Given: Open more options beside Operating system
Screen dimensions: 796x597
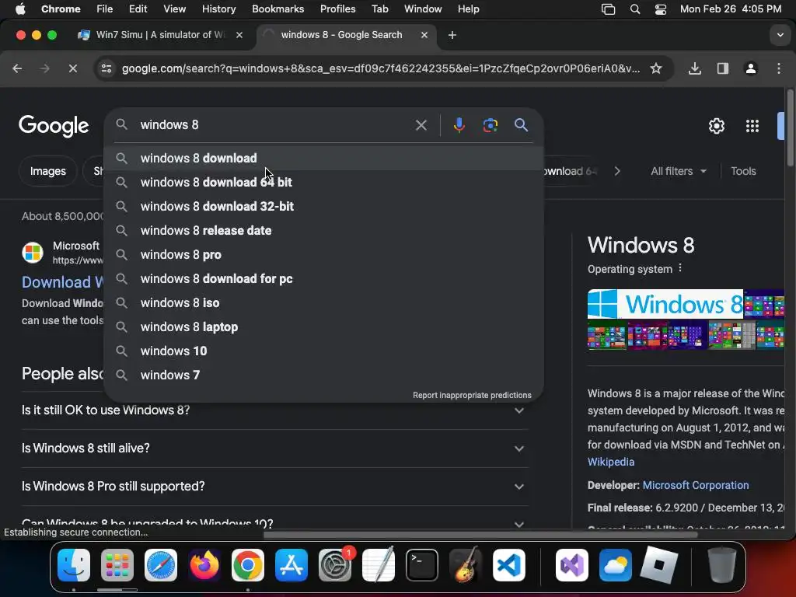Looking at the screenshot, I should click(x=680, y=268).
